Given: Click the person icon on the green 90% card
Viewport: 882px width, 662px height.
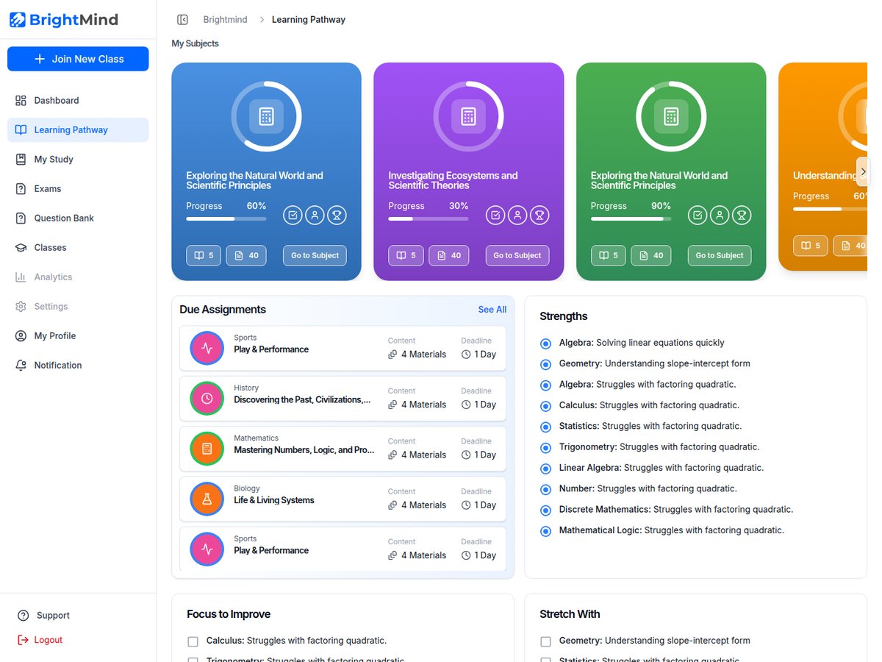Looking at the screenshot, I should pyautogui.click(x=720, y=216).
